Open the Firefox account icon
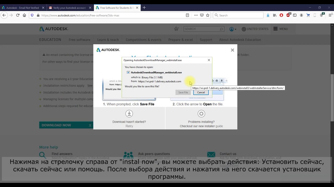334x187 pixels. coord(301,15)
